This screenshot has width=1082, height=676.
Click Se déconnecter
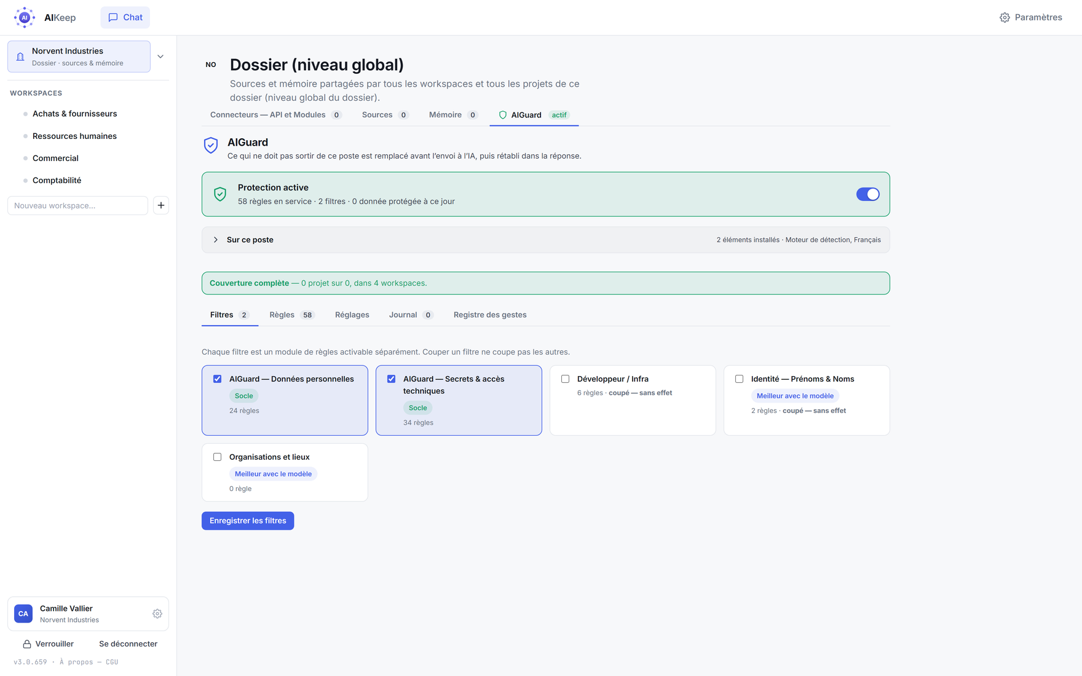click(128, 644)
